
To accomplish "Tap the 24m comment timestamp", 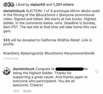I will pyautogui.click(x=16, y=91).
